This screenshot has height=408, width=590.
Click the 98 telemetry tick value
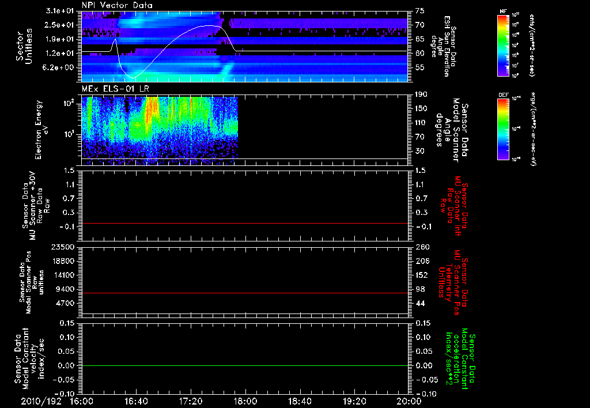point(420,289)
